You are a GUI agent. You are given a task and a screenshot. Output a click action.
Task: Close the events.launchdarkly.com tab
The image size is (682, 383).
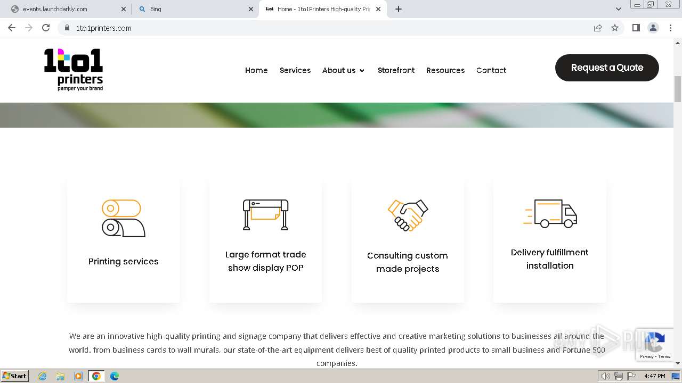click(124, 9)
